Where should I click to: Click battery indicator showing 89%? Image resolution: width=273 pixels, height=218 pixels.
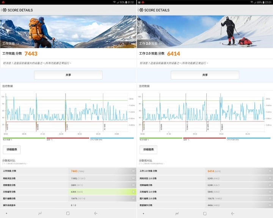pyautogui.click(x=261, y=2)
